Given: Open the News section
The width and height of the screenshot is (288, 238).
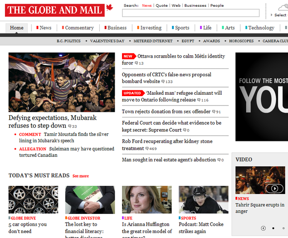Looking at the screenshot, I should 44,28.
